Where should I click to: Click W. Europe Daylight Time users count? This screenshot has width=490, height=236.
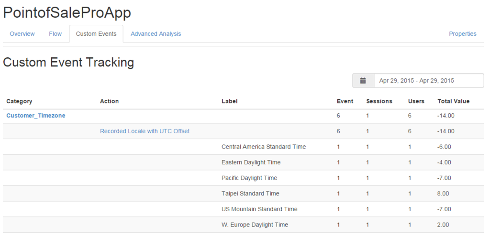click(410, 225)
